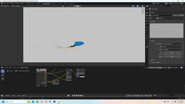Enable green channel backdrop display
Image resolution: width=185 pixels, height=104 pixels.
[x=164, y=68]
